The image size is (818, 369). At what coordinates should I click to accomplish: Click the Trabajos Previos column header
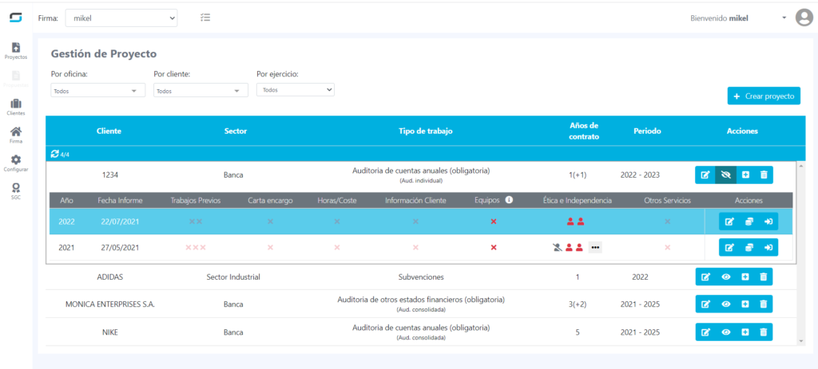coord(196,200)
